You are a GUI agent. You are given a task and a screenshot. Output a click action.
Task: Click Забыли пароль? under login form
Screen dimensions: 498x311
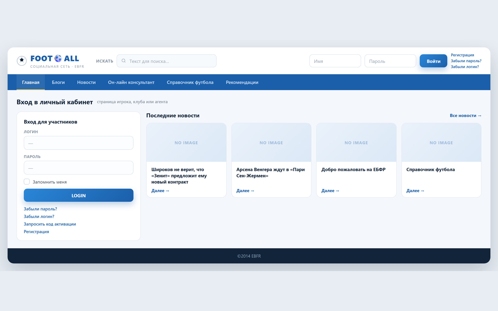(40, 209)
